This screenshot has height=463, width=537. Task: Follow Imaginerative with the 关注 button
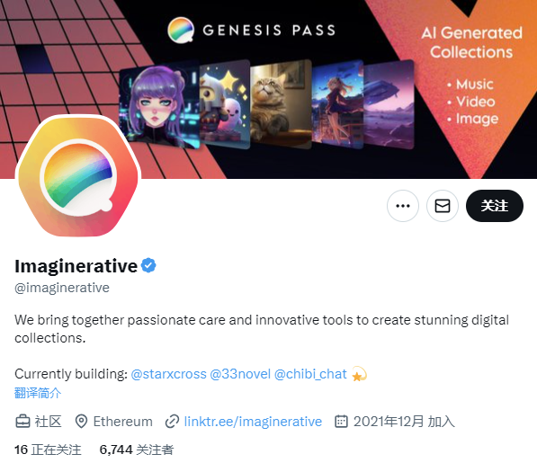click(x=494, y=206)
